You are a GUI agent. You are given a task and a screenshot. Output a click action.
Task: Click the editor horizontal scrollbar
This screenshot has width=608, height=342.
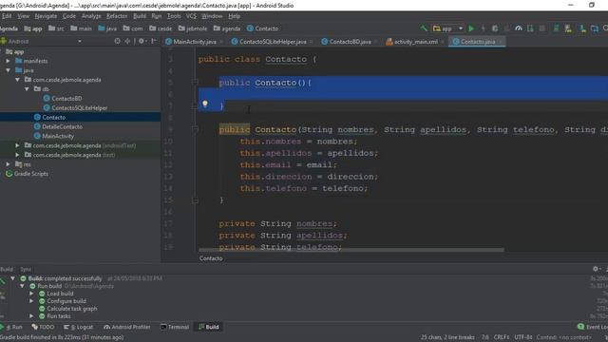tap(351, 250)
